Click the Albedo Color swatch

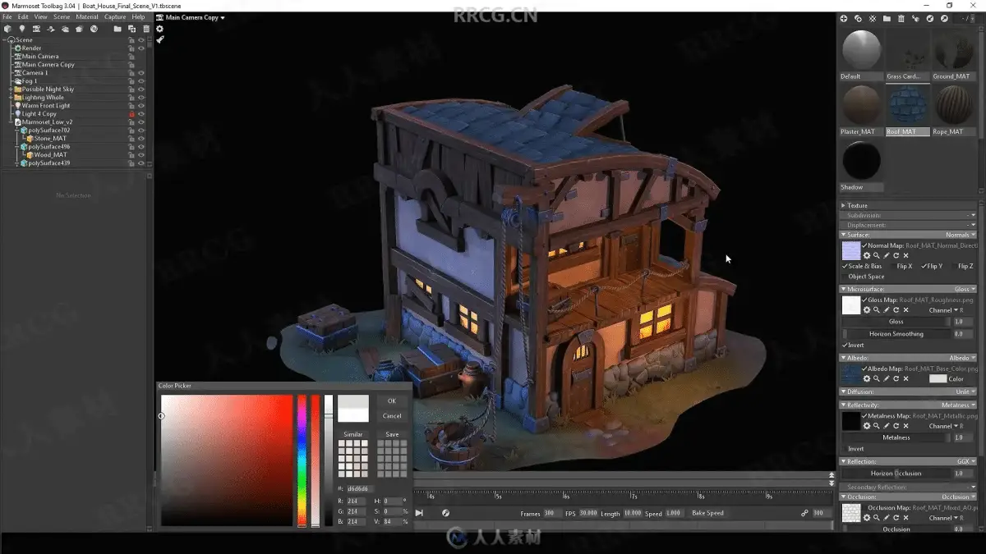pyautogui.click(x=938, y=378)
